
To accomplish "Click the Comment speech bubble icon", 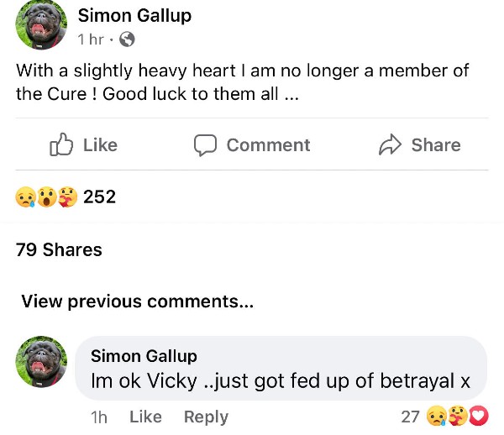I will [206, 145].
